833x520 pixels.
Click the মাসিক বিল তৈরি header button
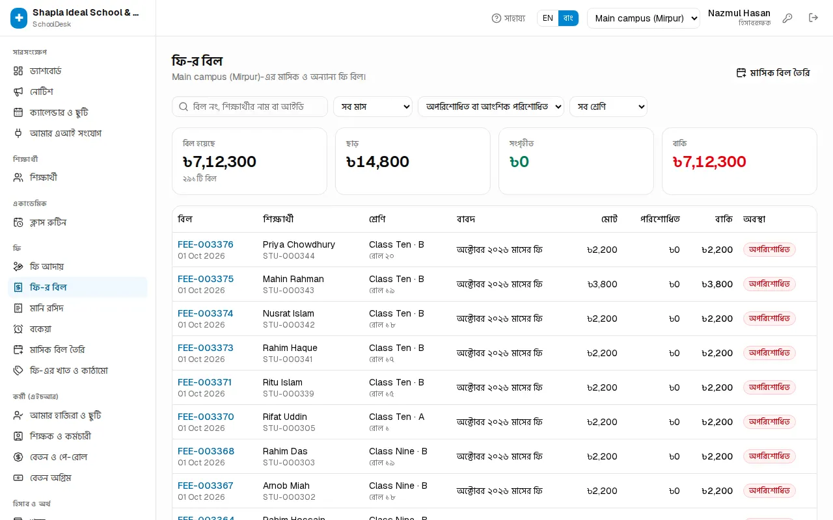(772, 73)
